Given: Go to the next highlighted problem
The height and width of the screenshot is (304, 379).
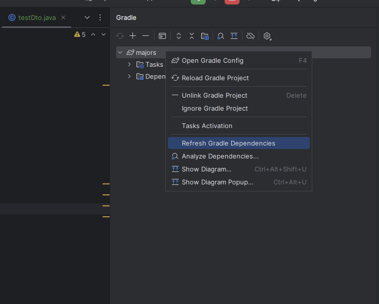Looking at the screenshot, I should tap(104, 34).
